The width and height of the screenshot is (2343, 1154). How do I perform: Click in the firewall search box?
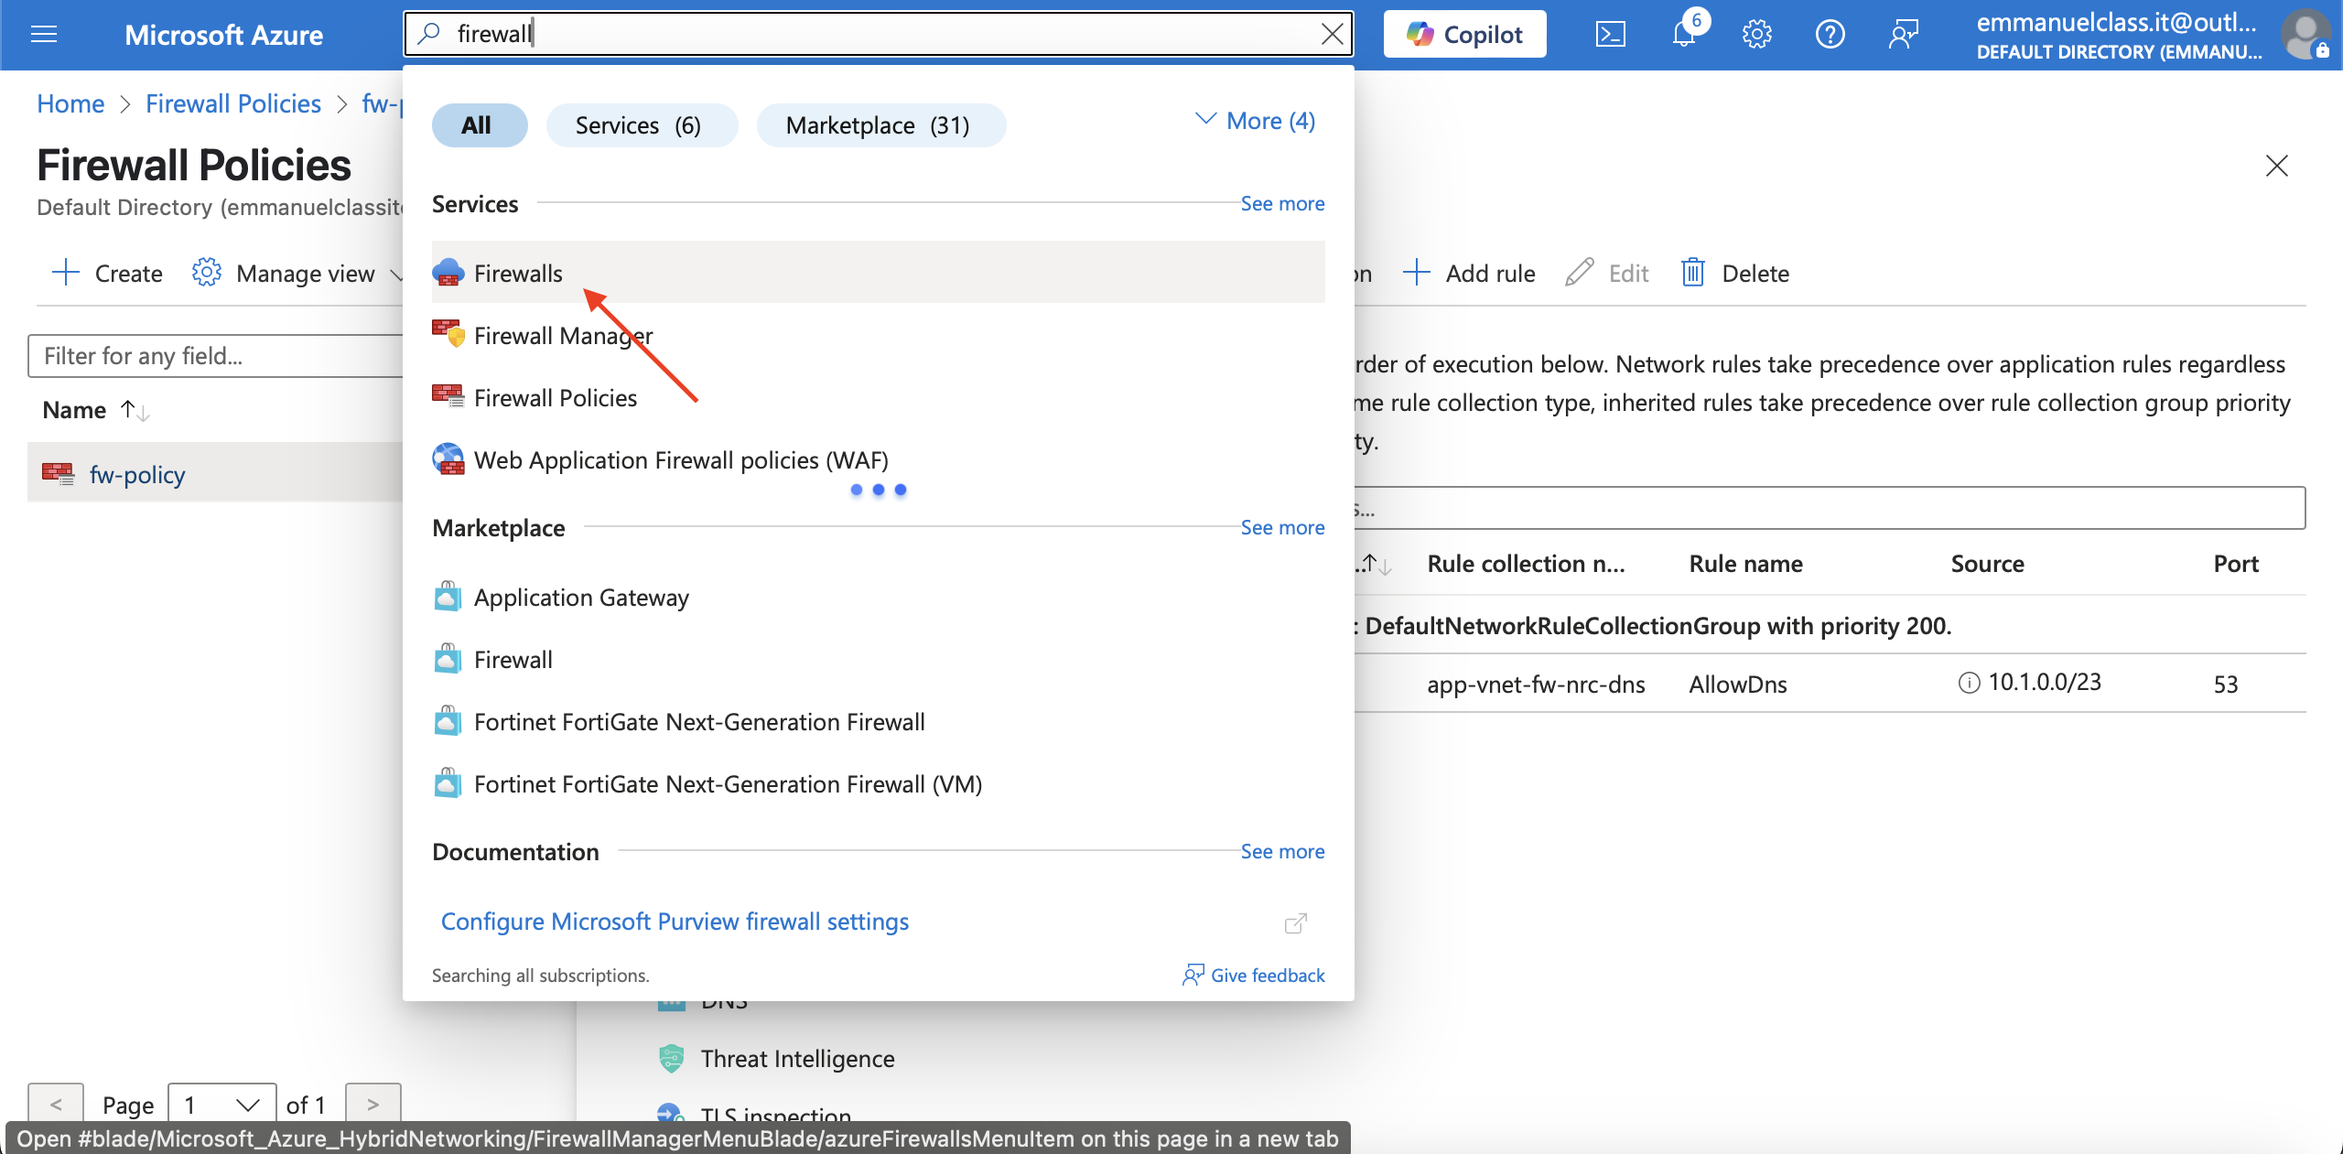(879, 34)
